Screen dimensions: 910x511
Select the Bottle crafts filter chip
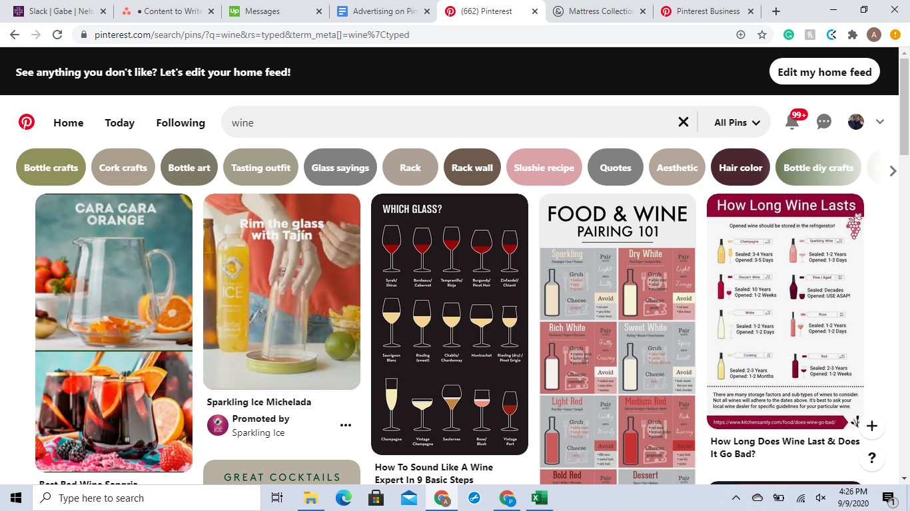pyautogui.click(x=51, y=168)
